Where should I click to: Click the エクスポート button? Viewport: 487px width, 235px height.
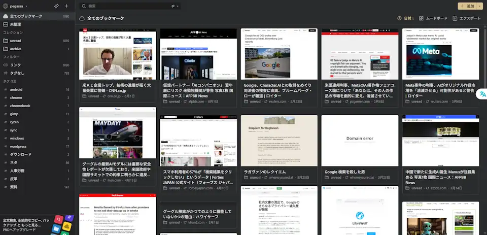coord(467,18)
